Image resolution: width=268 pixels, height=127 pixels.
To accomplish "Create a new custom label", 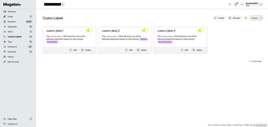I will (219, 18).
